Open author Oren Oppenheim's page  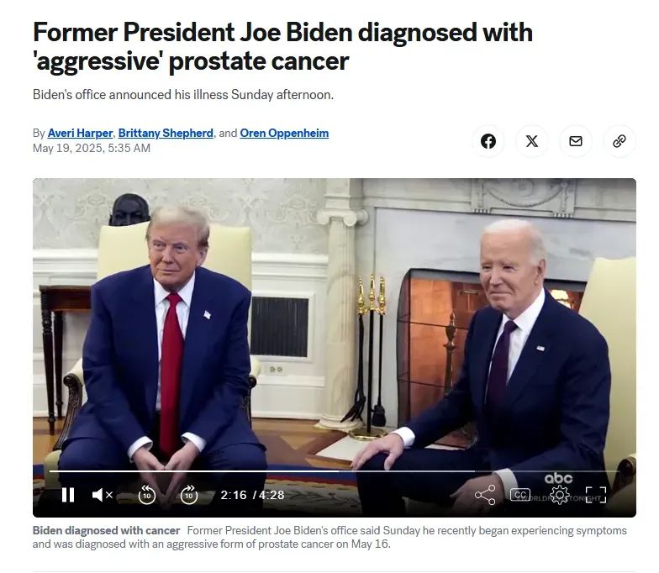coord(284,133)
